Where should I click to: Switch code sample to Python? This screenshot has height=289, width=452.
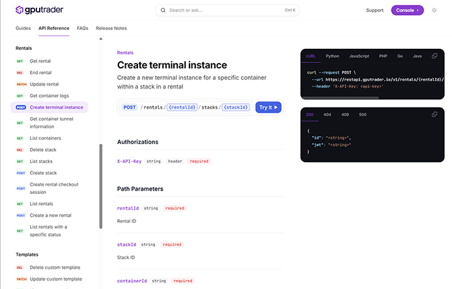click(332, 56)
